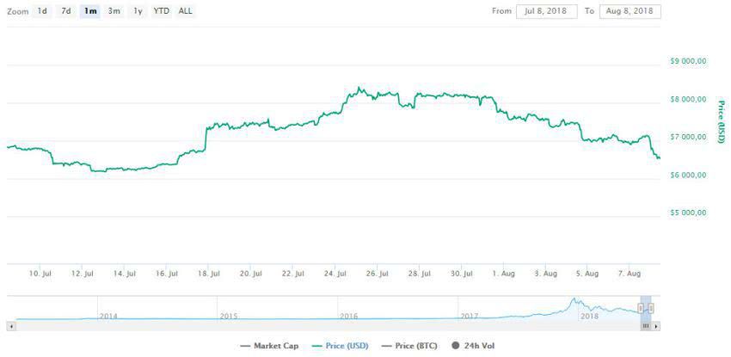Image resolution: width=731 pixels, height=357 pixels.
Task: Click the 28. Jul axis label
Action: (419, 274)
